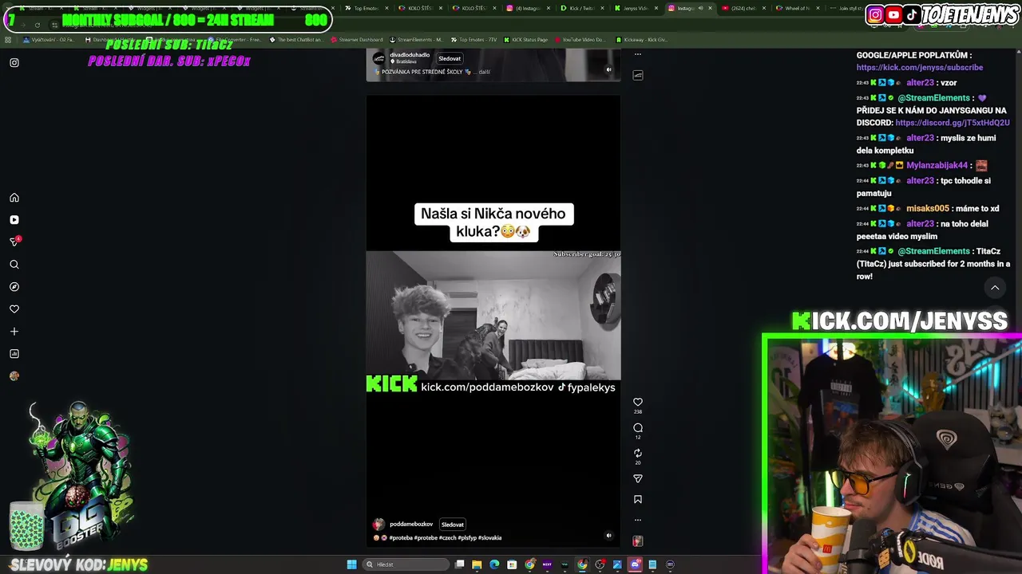The width and height of the screenshot is (1022, 574).
Task: Click Instagram logo at top of sidebar
Action: tap(14, 62)
